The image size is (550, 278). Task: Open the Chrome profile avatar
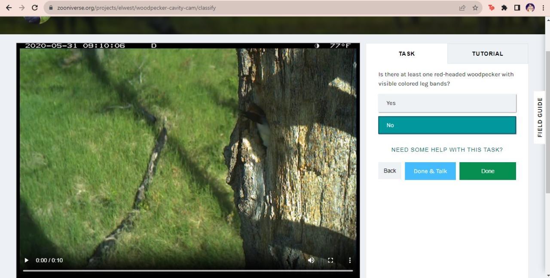tap(530, 8)
